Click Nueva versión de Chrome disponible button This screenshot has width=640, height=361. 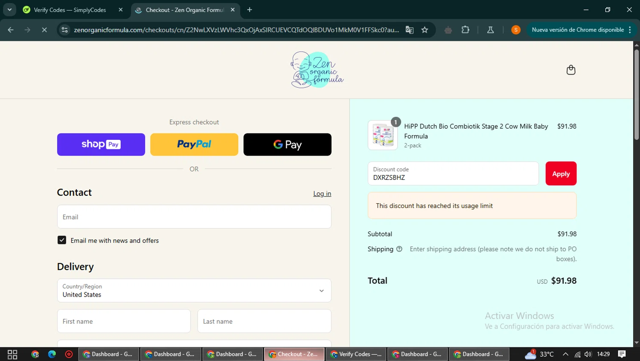point(581,30)
